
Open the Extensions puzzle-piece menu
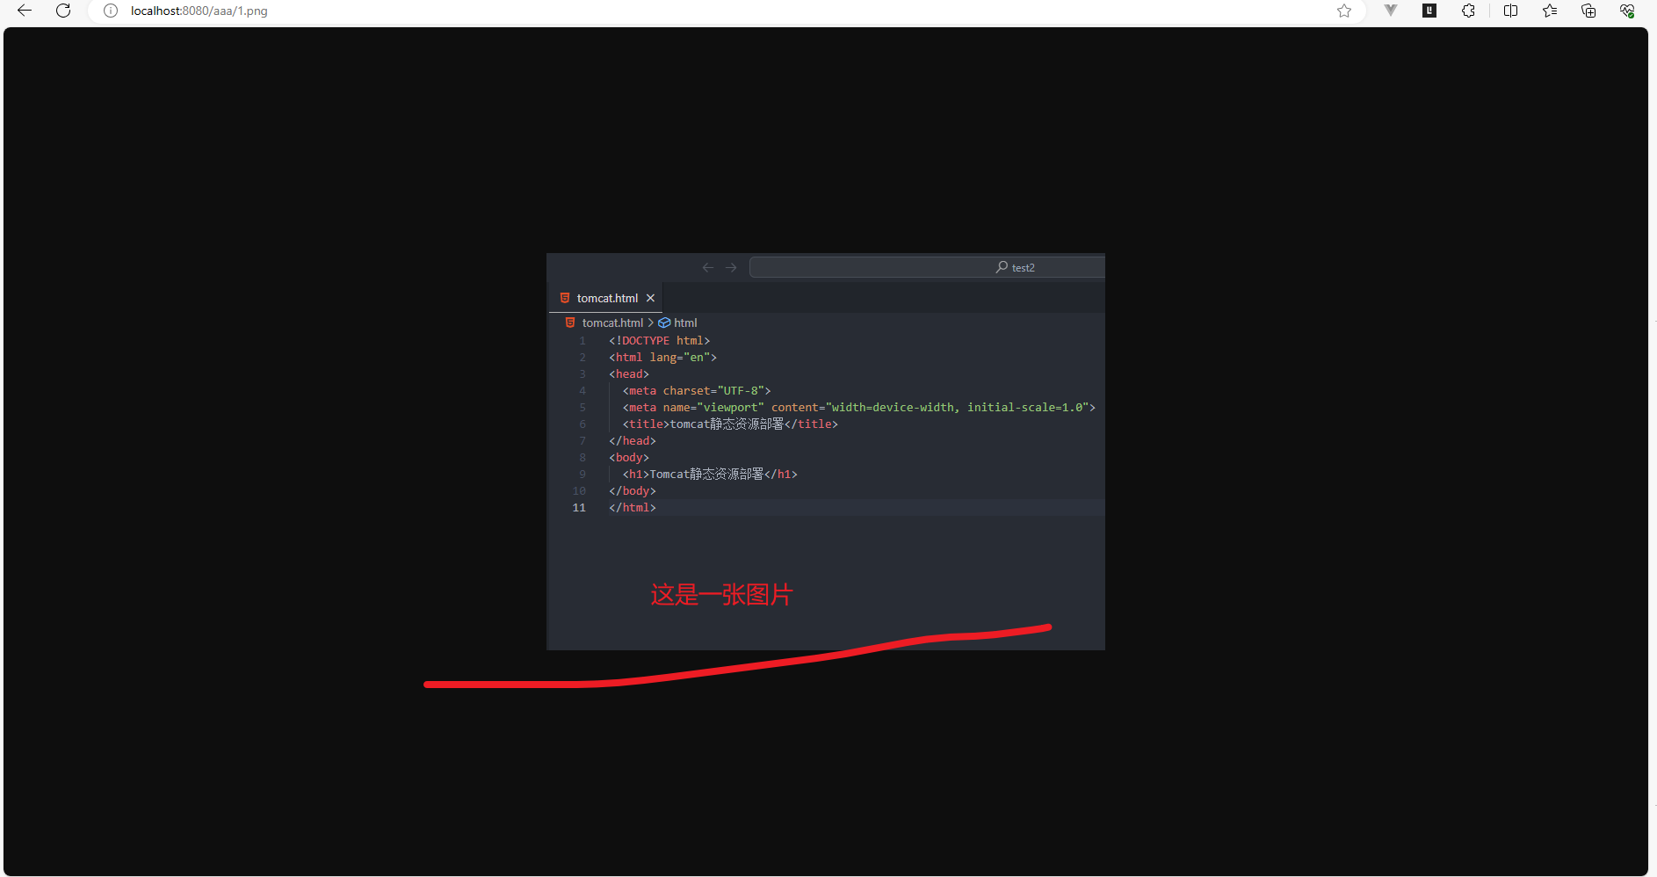pos(1468,11)
